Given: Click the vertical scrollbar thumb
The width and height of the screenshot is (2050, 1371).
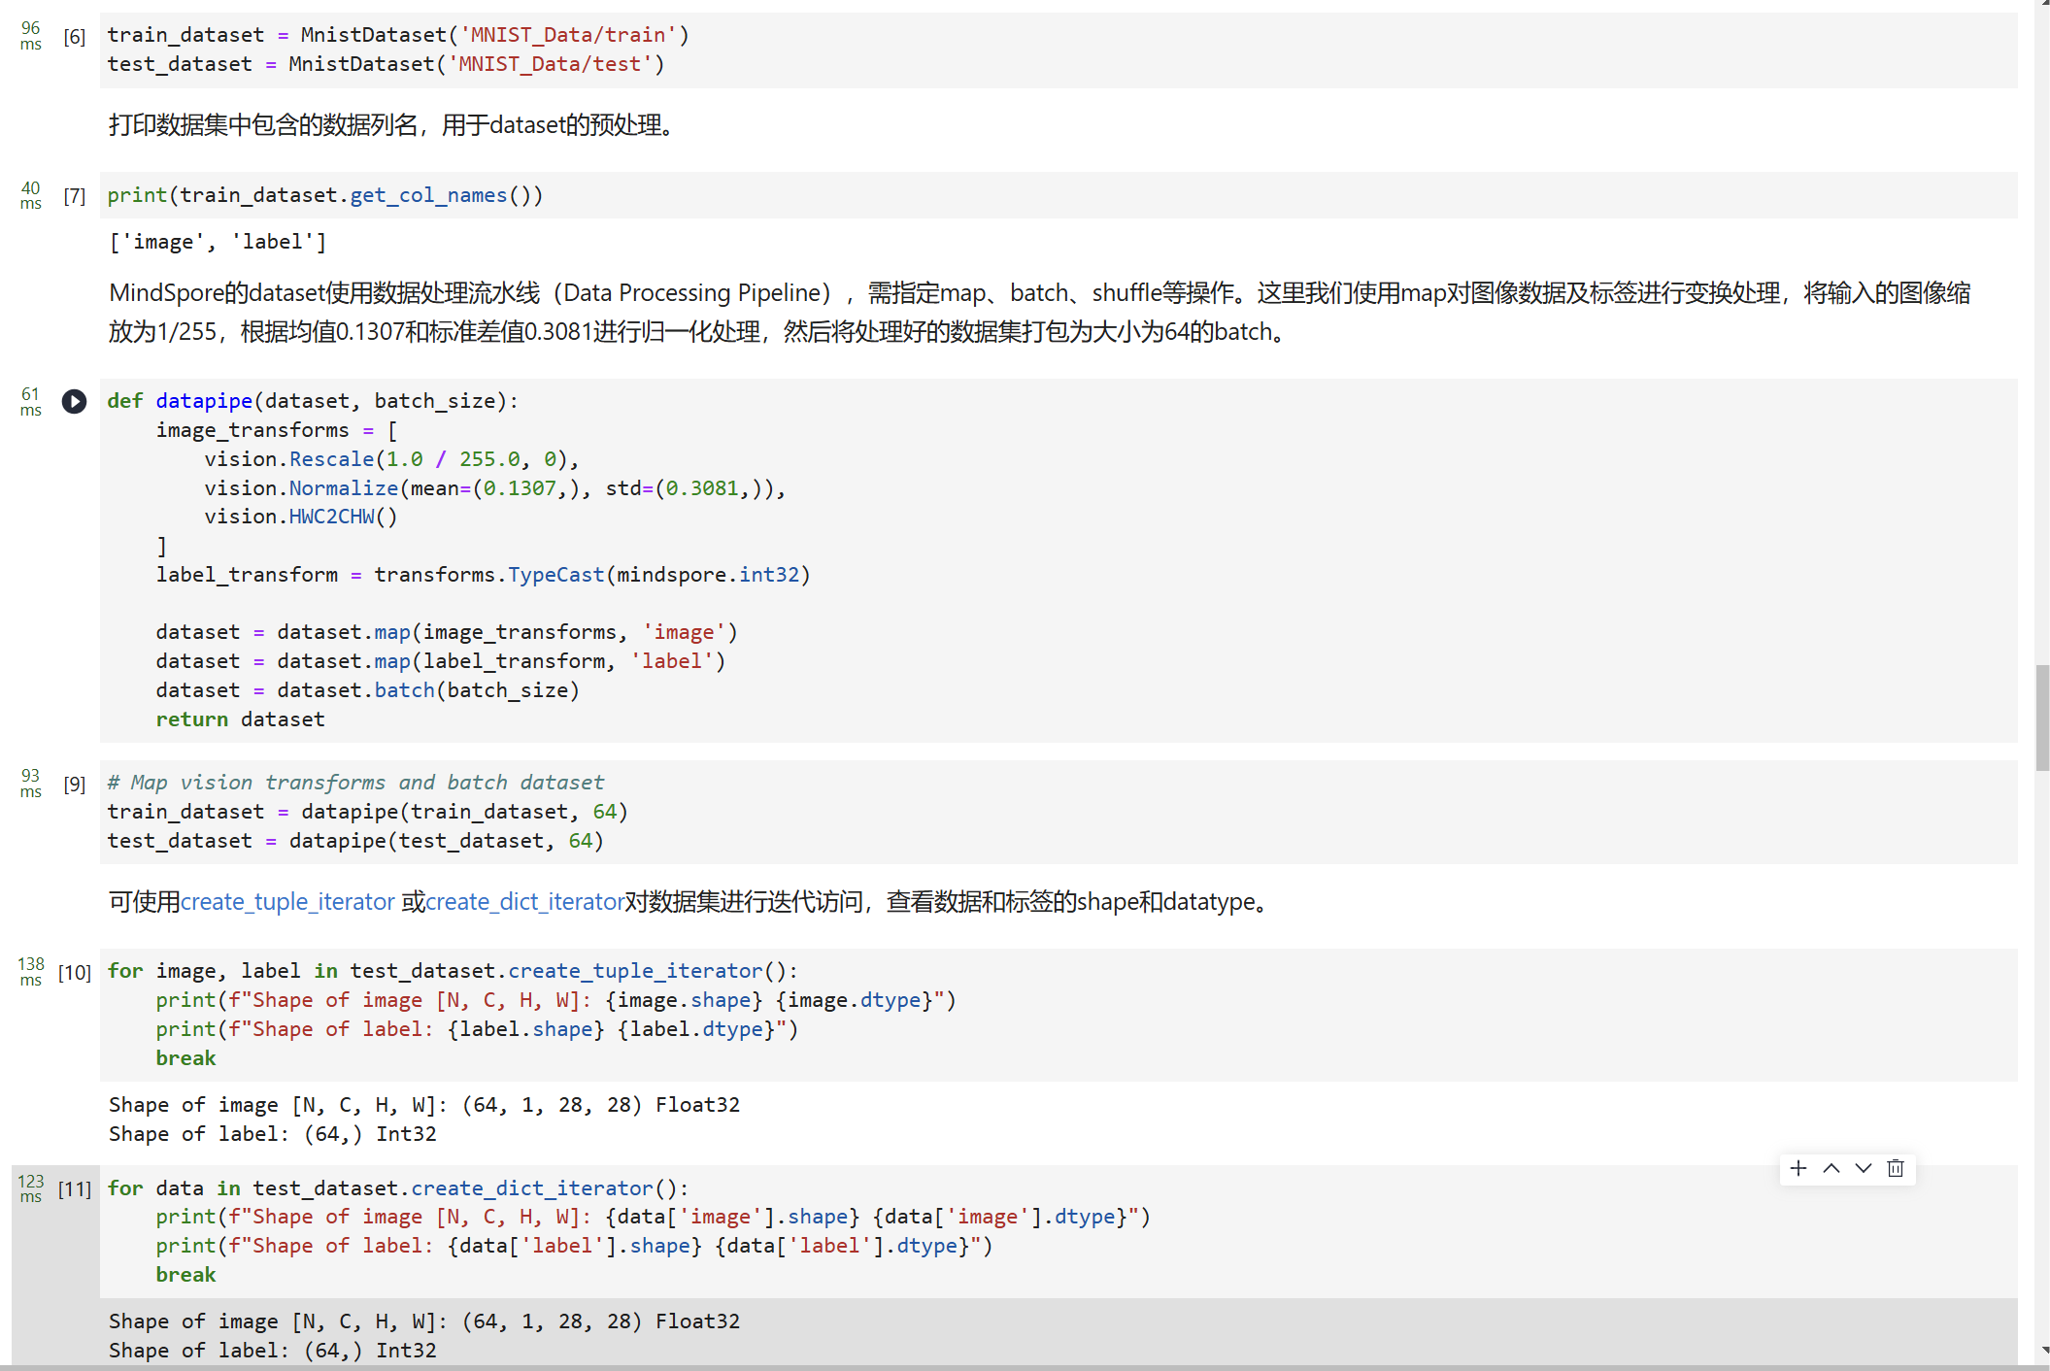Looking at the screenshot, I should click(2042, 719).
